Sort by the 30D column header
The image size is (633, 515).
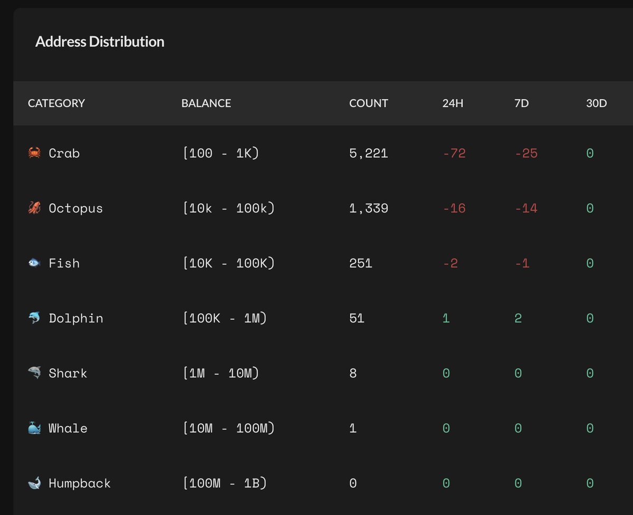pyautogui.click(x=597, y=103)
